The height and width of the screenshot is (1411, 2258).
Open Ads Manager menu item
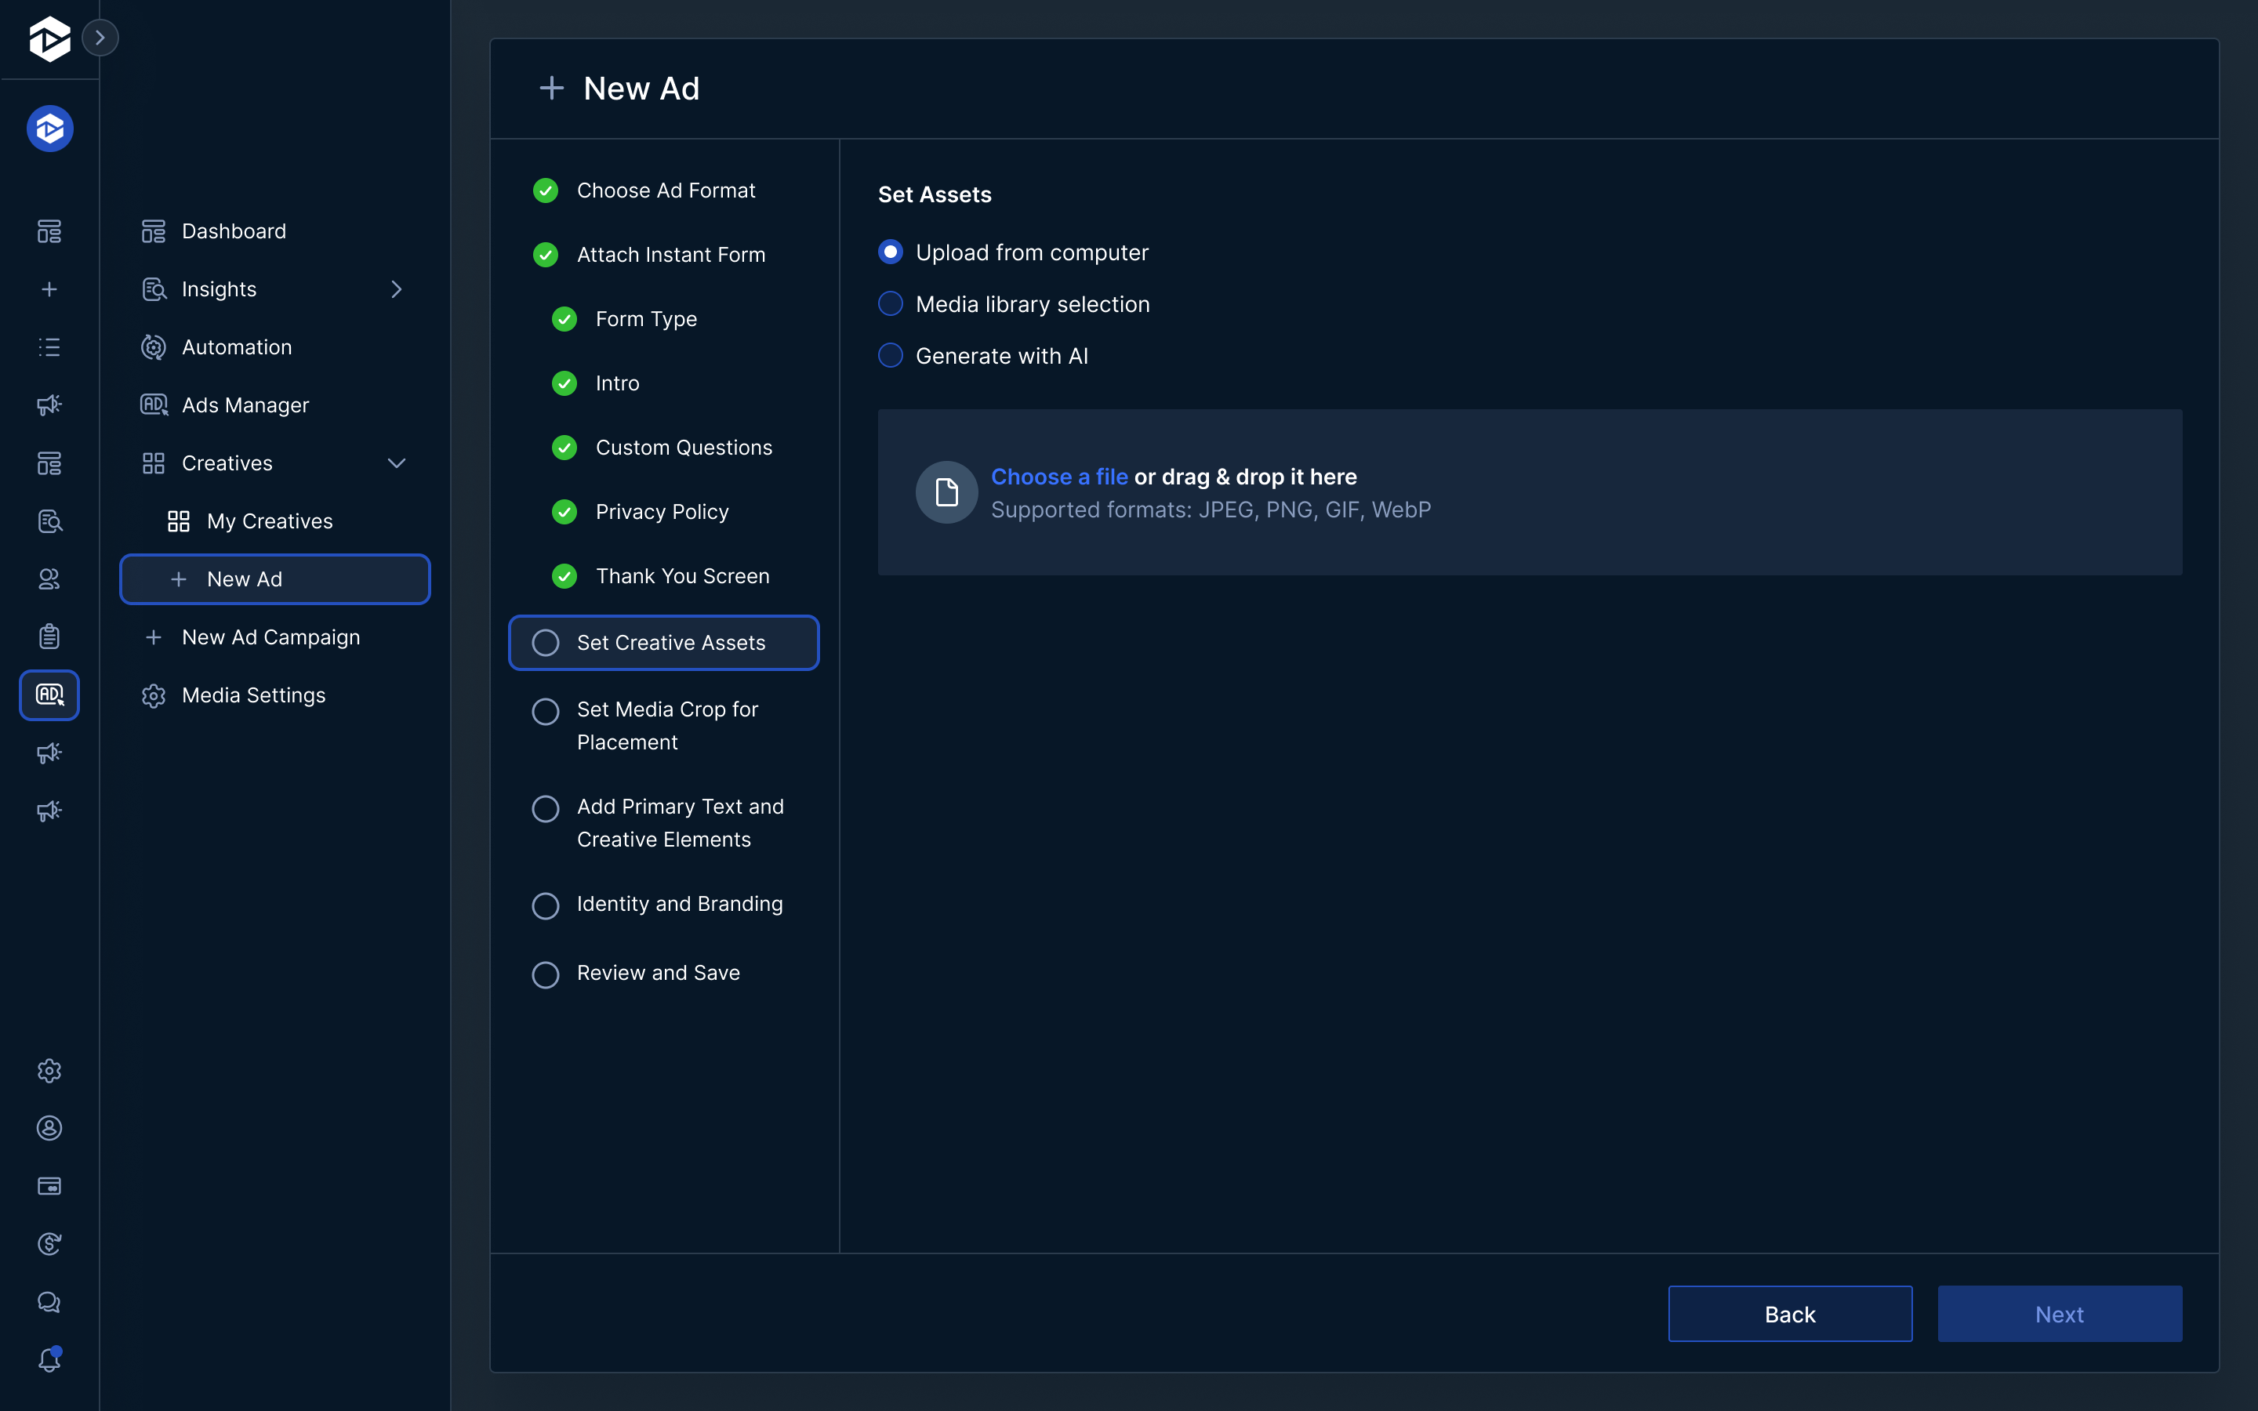click(245, 405)
